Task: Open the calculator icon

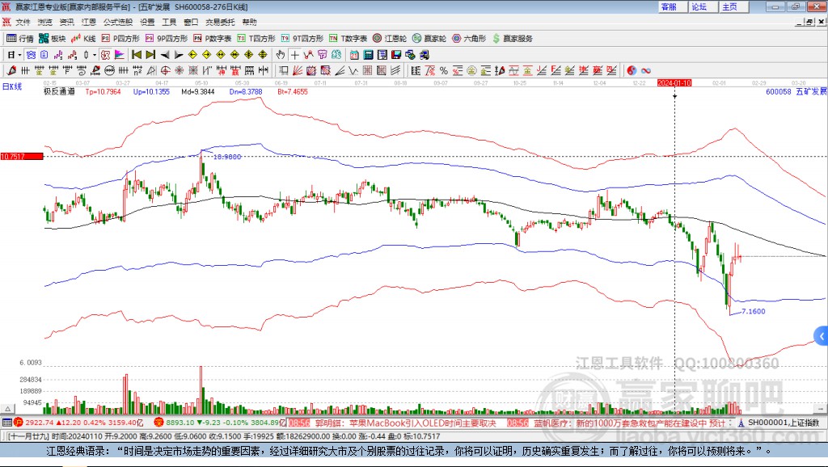Action: [x=369, y=55]
